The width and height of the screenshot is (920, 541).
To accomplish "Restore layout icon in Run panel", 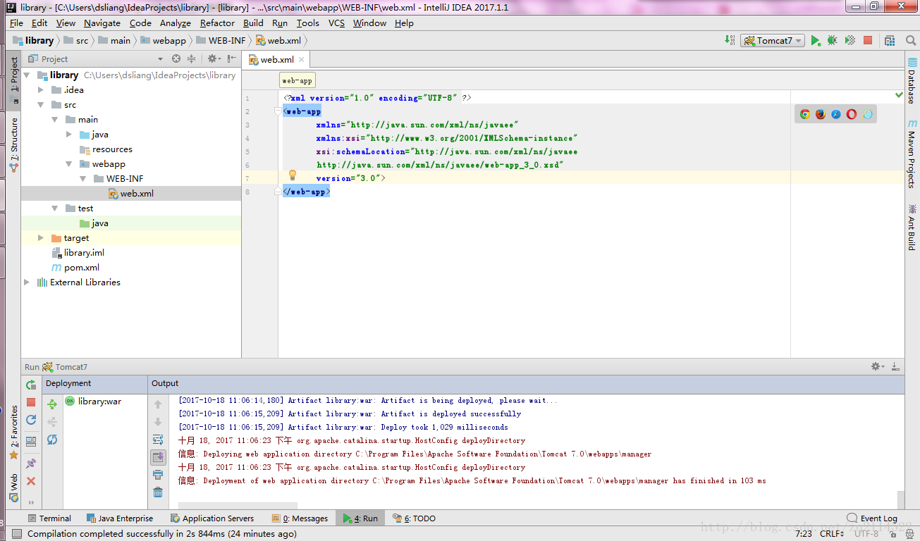I will click(31, 442).
